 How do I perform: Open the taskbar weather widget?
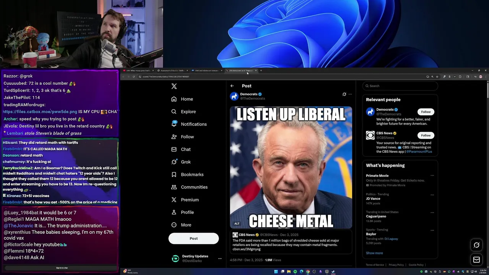click(130, 271)
